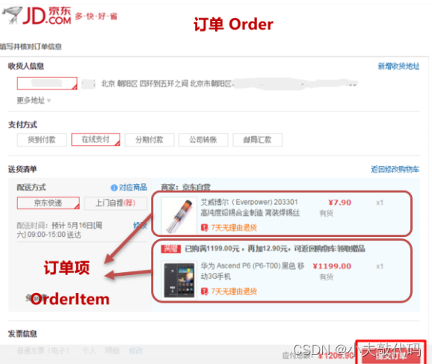This screenshot has height=364, width=432.
Task: Open the Huawei Ascend P6 phone thumbnail
Action: 179,280
